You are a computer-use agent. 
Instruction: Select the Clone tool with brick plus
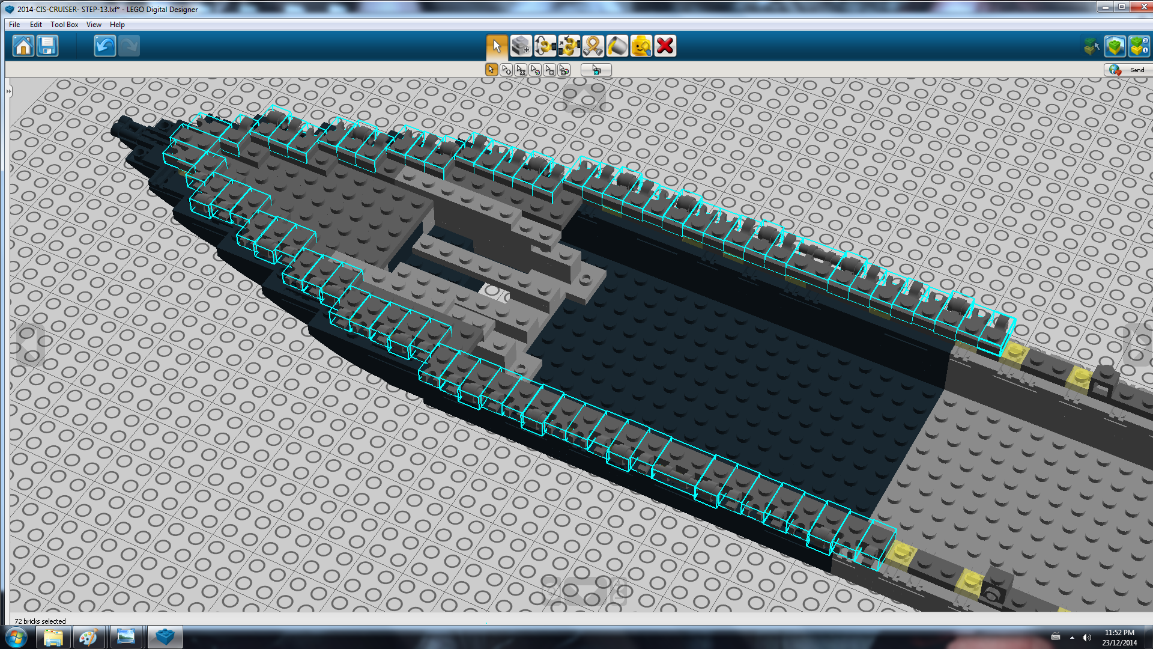[x=521, y=46]
